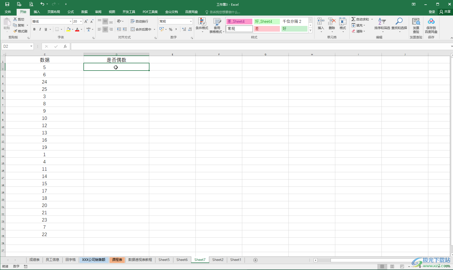Click the red font color swatch
Viewport: 453px width, 270px height.
click(x=77, y=29)
